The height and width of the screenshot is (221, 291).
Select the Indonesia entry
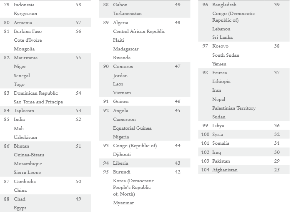[24, 5]
